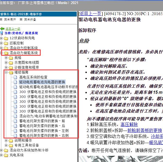
Task: Expand the 专用工具和设备 subfolder
Action: 6,146
